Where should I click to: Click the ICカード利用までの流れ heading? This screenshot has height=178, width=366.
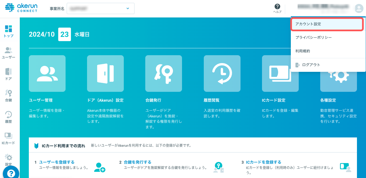63,146
